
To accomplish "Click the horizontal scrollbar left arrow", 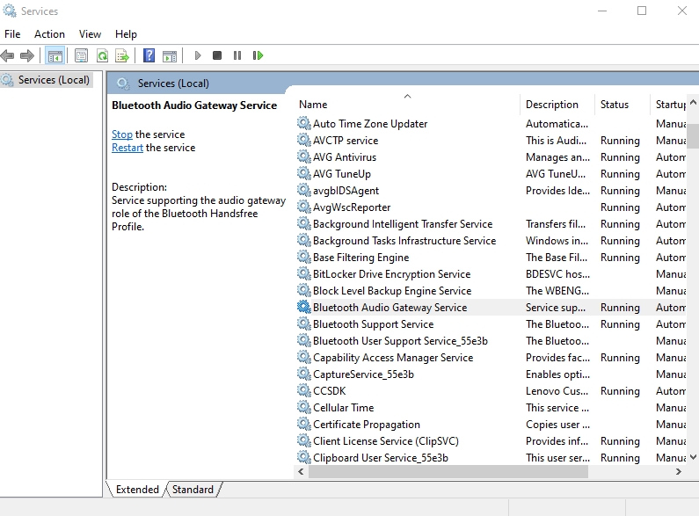I will (x=301, y=471).
